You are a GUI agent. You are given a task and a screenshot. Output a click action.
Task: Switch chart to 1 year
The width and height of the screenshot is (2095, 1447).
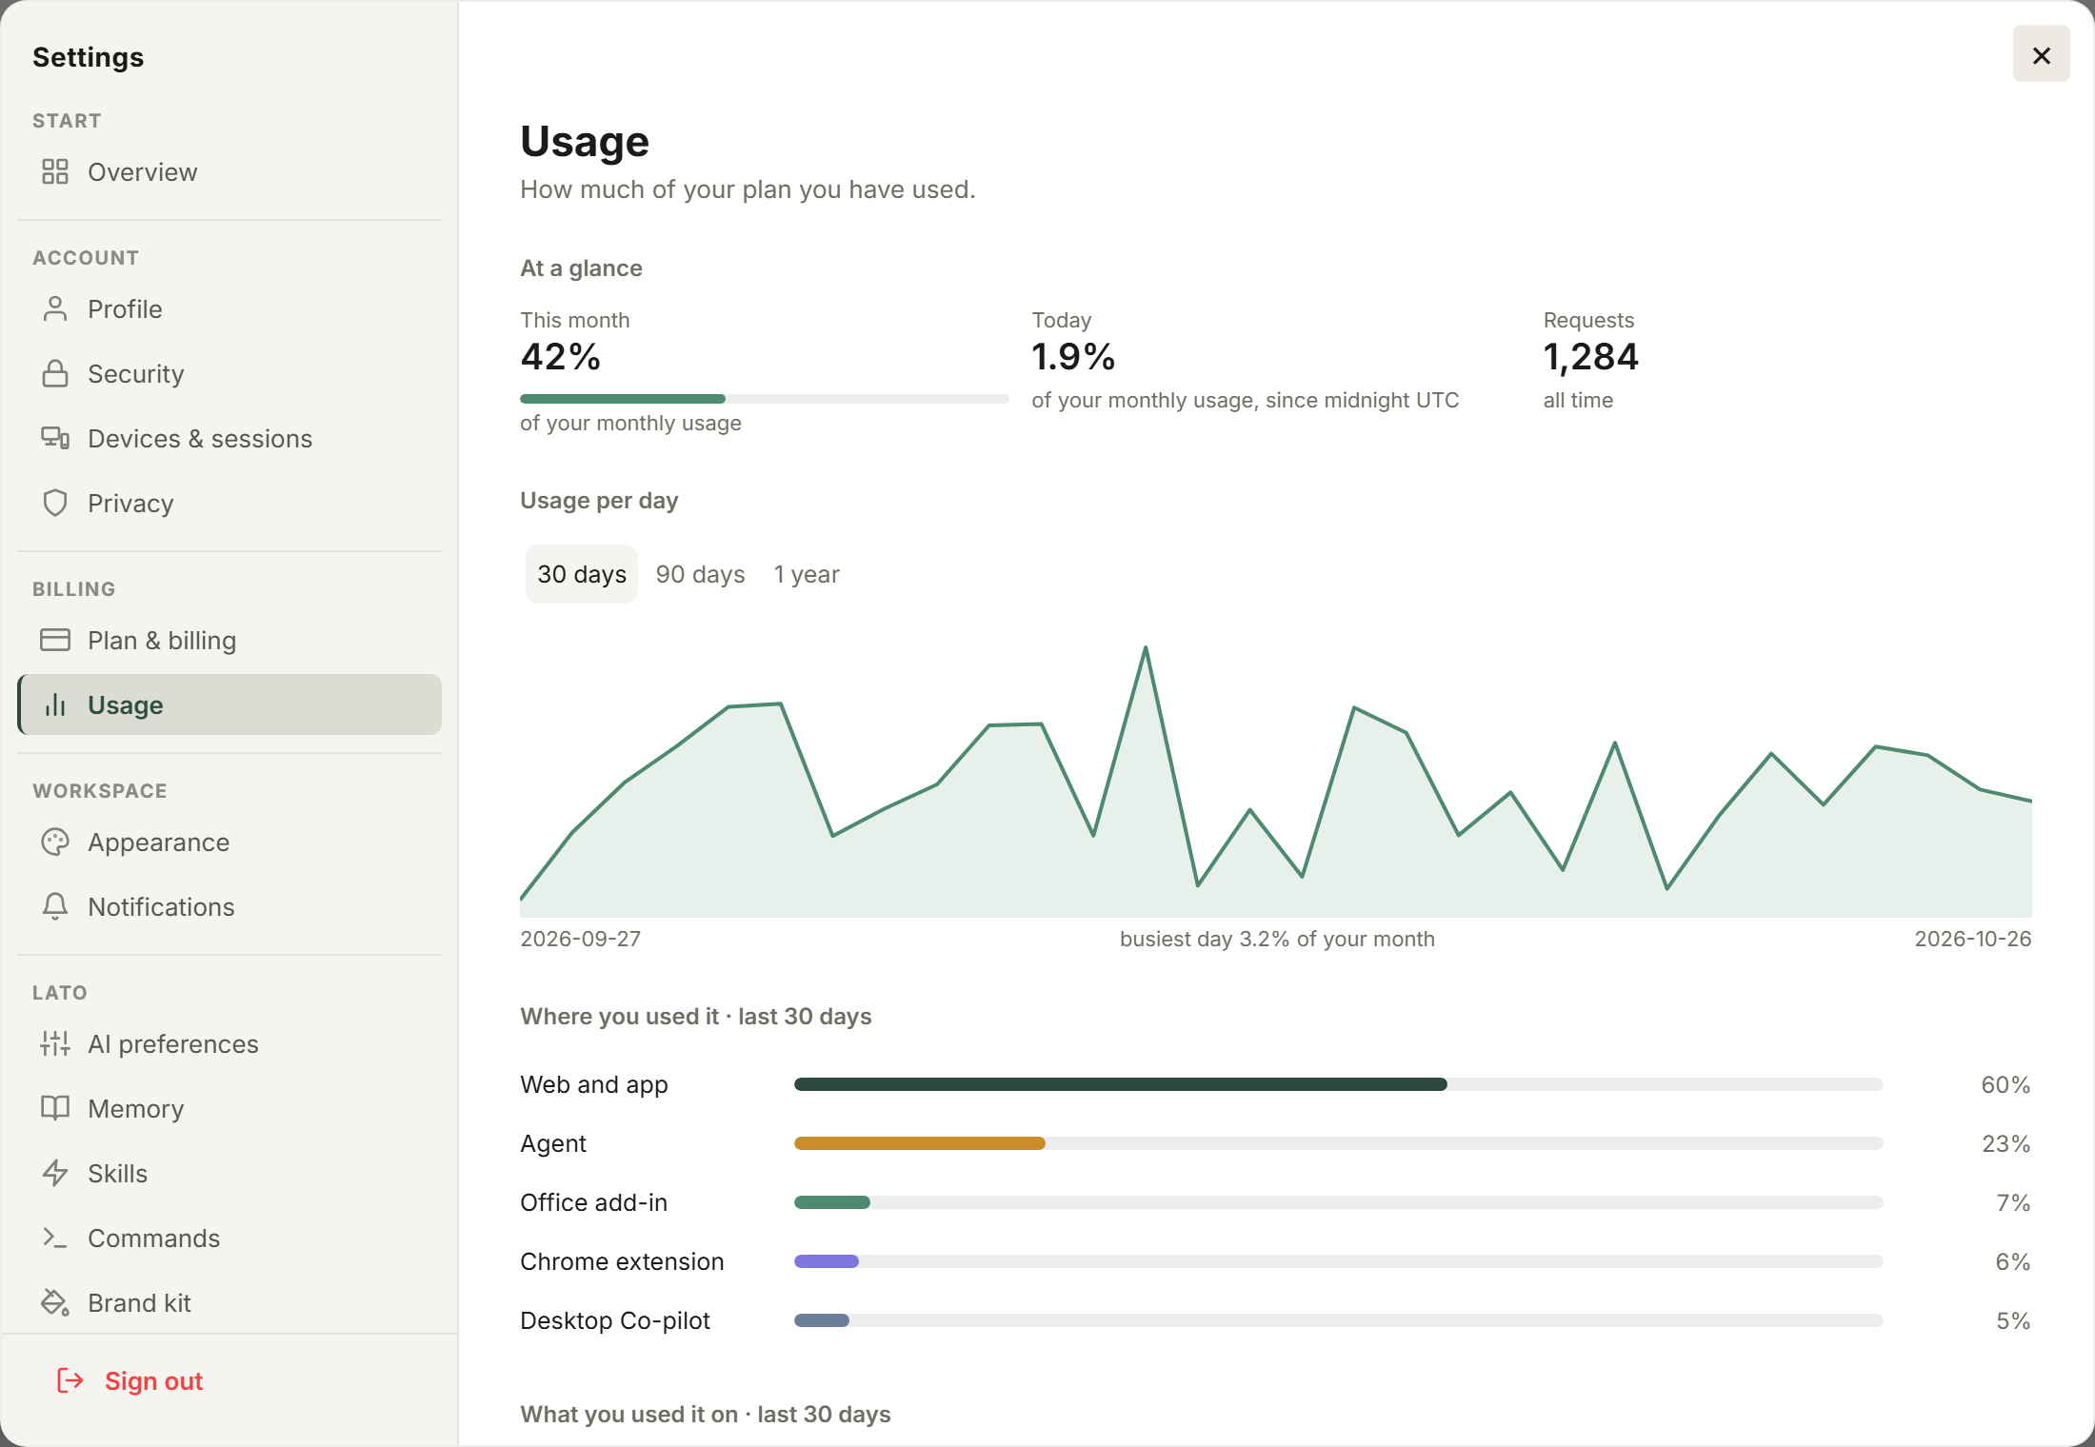(807, 574)
